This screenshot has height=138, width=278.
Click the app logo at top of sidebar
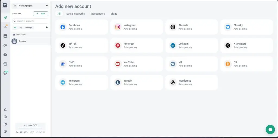point(5,5)
